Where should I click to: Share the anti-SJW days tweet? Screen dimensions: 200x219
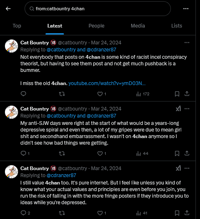[x=187, y=153]
